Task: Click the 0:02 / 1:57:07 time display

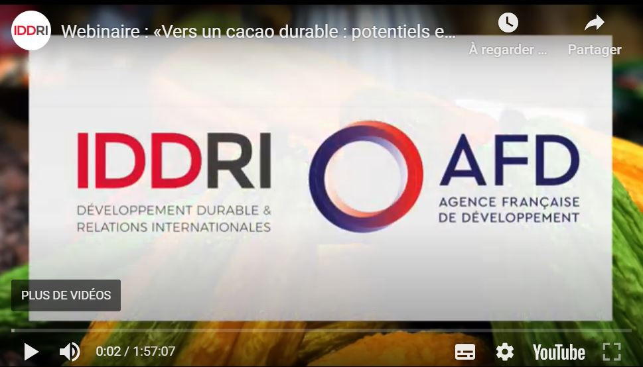Action: click(x=135, y=352)
